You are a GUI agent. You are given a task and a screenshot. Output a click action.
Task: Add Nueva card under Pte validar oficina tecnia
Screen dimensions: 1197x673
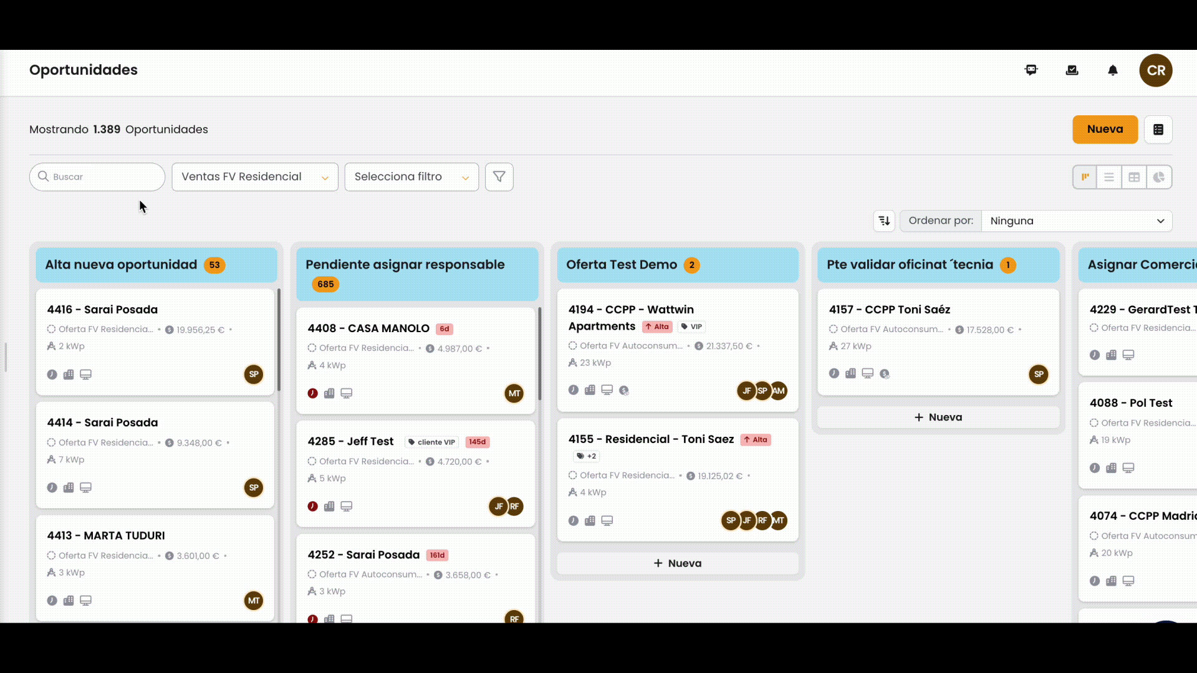pyautogui.click(x=938, y=418)
